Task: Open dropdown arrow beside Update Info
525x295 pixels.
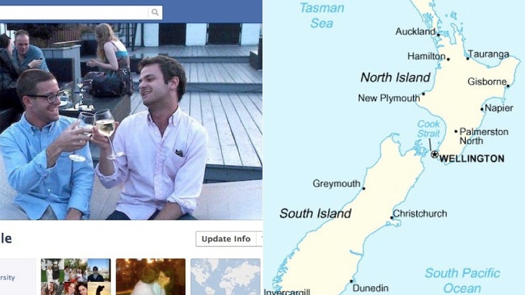Action: tap(259, 239)
